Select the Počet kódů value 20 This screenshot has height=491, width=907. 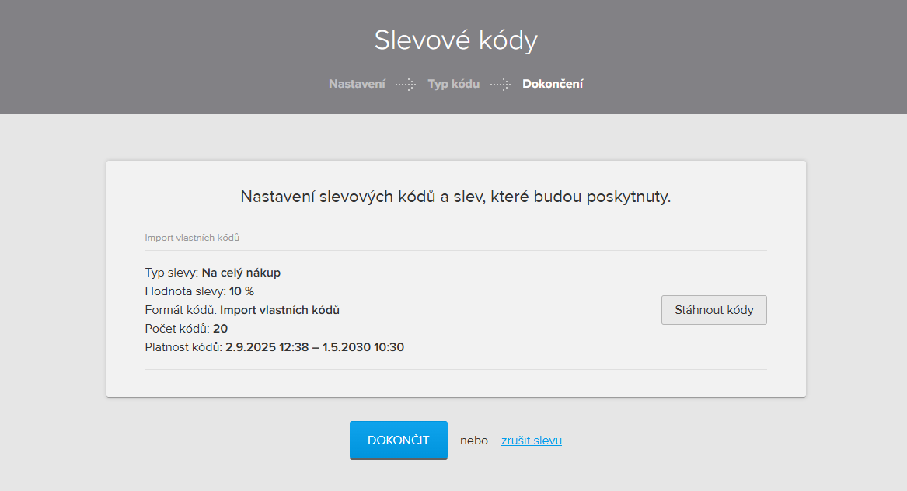coord(222,329)
